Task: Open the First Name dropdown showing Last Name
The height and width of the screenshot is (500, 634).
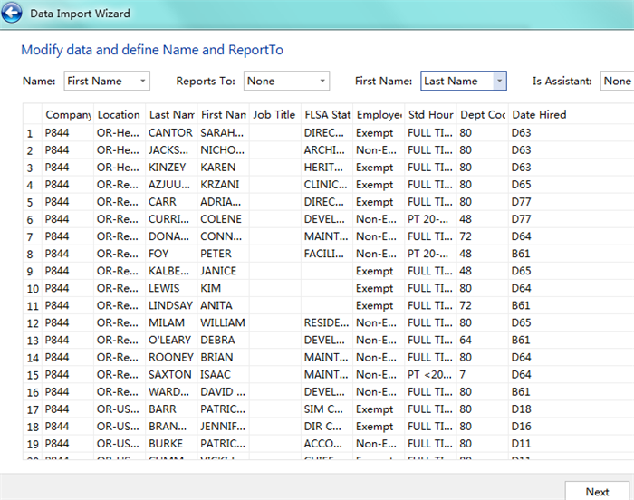Action: coord(463,82)
